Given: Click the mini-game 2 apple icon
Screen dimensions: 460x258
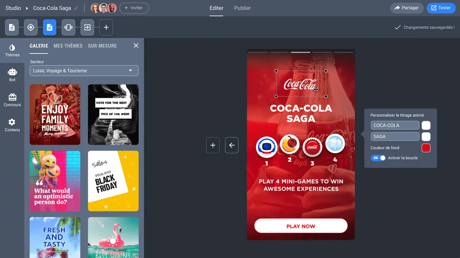Looking at the screenshot, I should (289, 144).
